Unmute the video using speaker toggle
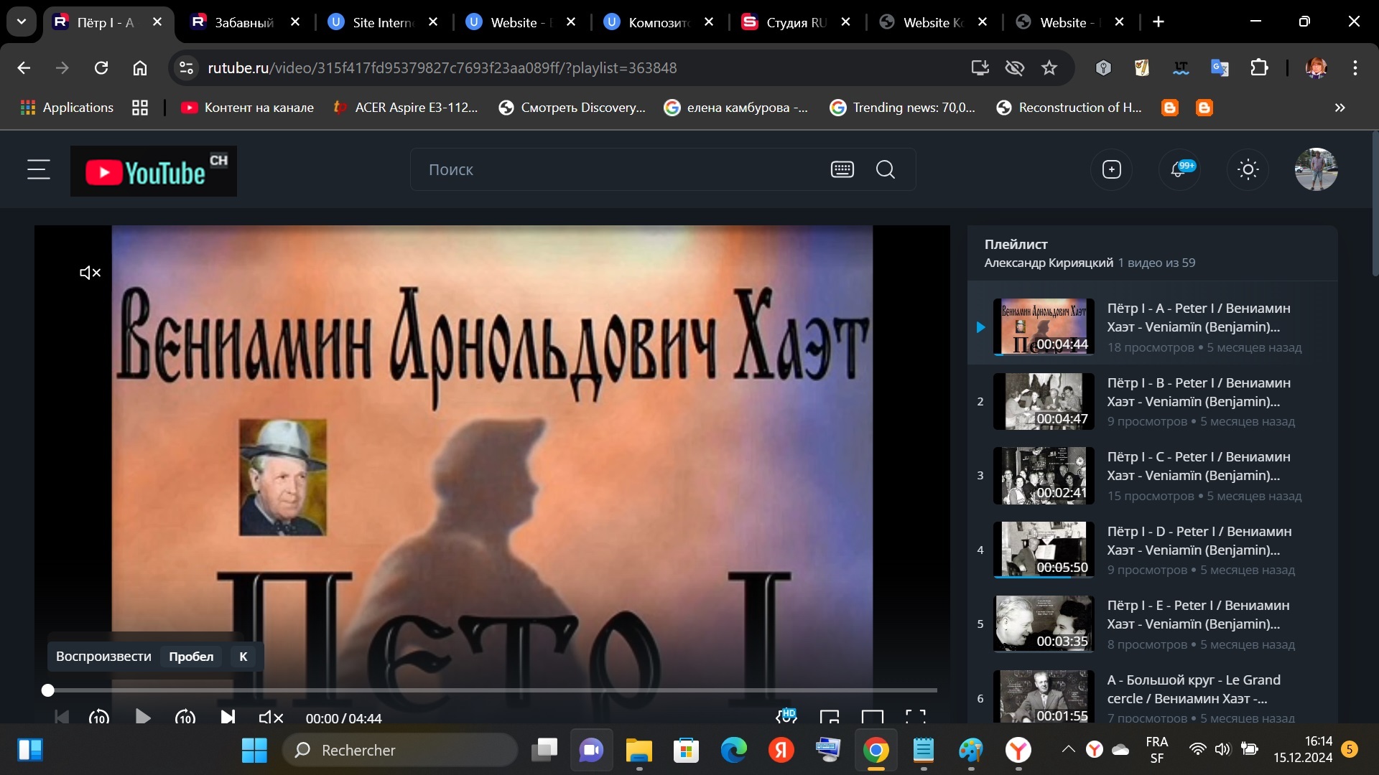 click(271, 717)
